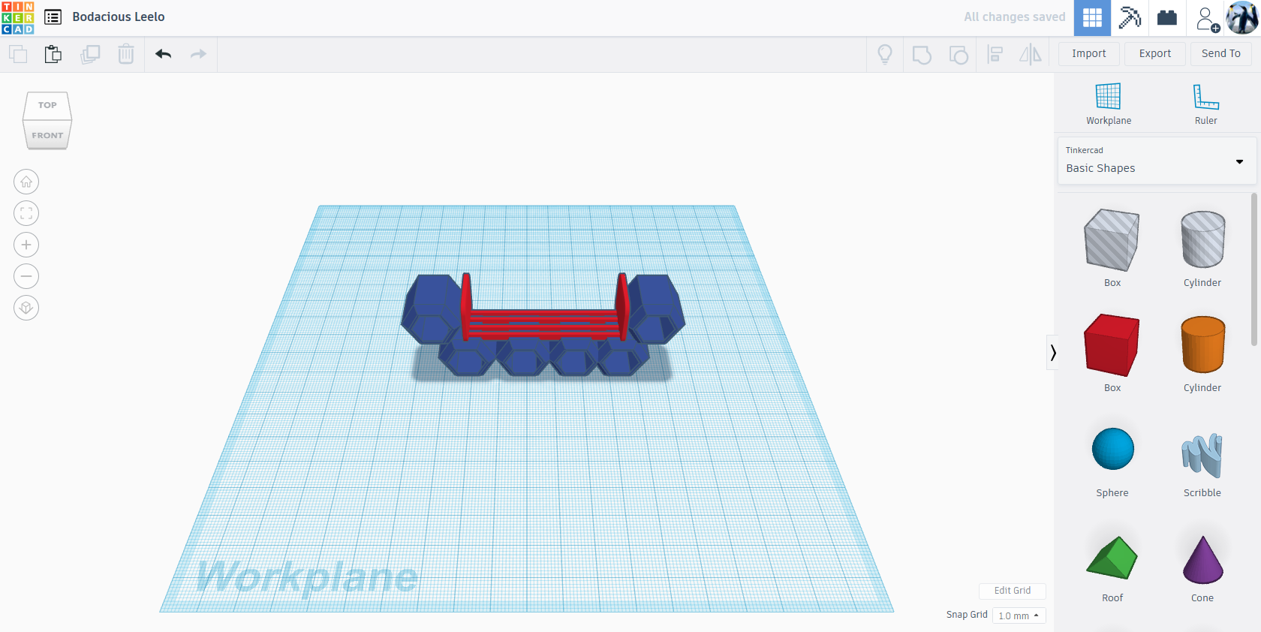The width and height of the screenshot is (1261, 632).
Task: Click the shapes panel scrollbar
Action: click(x=1253, y=269)
